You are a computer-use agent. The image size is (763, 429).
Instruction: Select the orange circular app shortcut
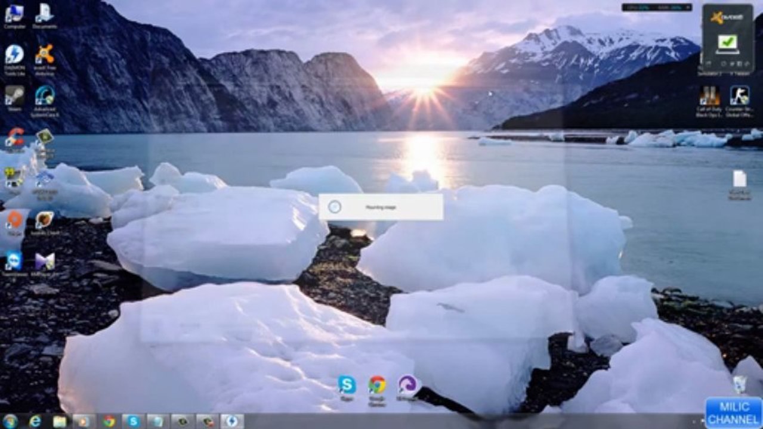14,222
